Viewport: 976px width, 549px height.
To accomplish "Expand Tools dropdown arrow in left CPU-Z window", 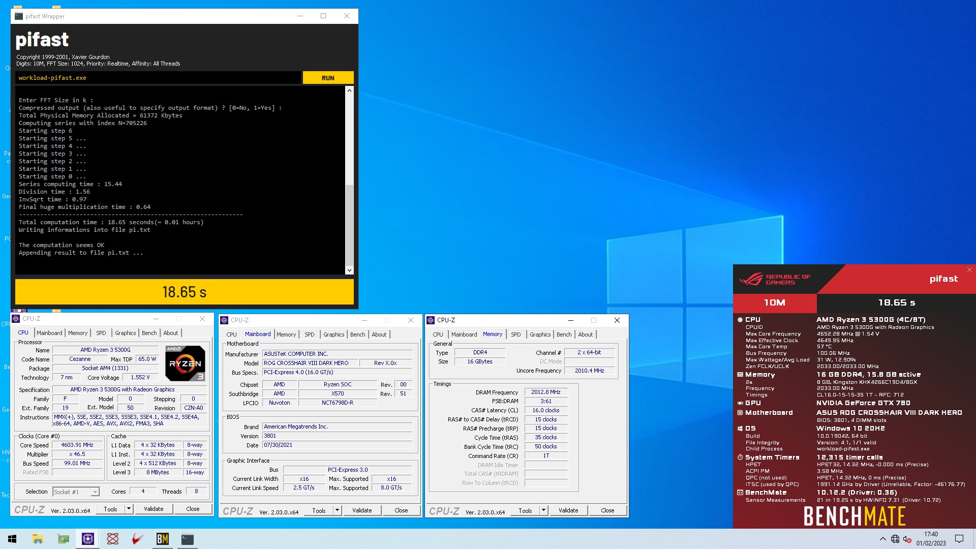I will point(129,509).
